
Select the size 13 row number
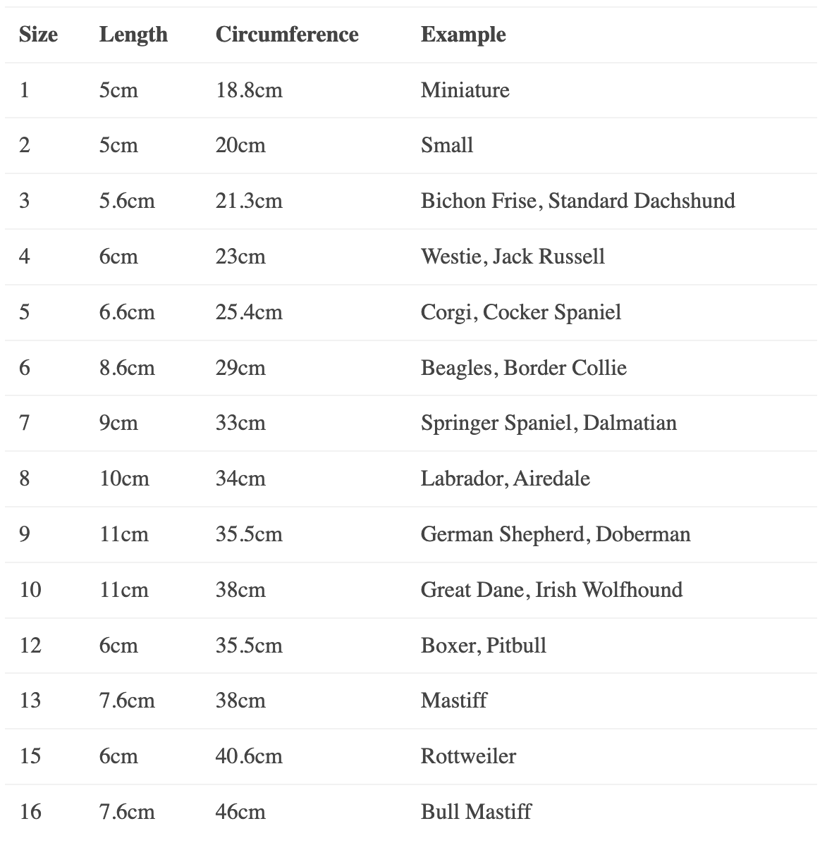30,701
